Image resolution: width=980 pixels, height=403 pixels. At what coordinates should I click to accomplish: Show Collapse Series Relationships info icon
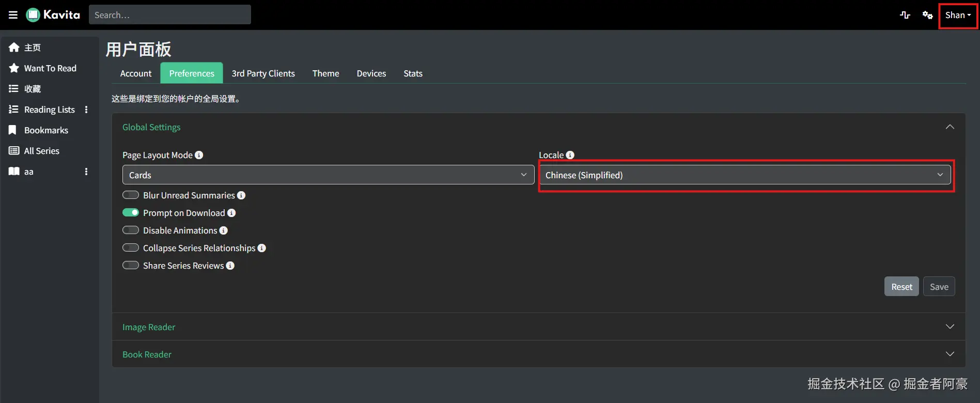pos(262,248)
